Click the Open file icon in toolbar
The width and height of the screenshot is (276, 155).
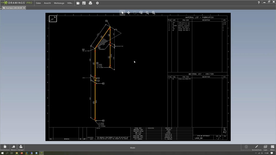(x=78, y=3)
